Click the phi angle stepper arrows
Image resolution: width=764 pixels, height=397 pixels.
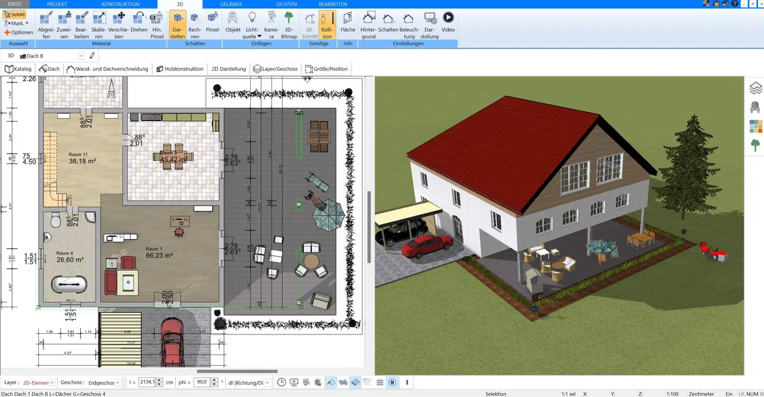[x=215, y=382]
